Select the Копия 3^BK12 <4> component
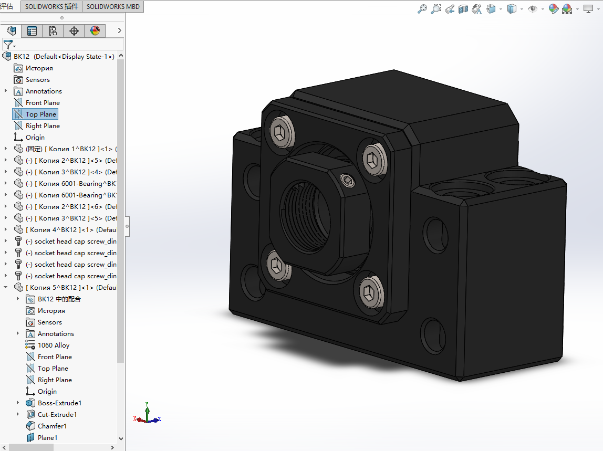Viewport: 603px width, 451px height. coord(71,172)
